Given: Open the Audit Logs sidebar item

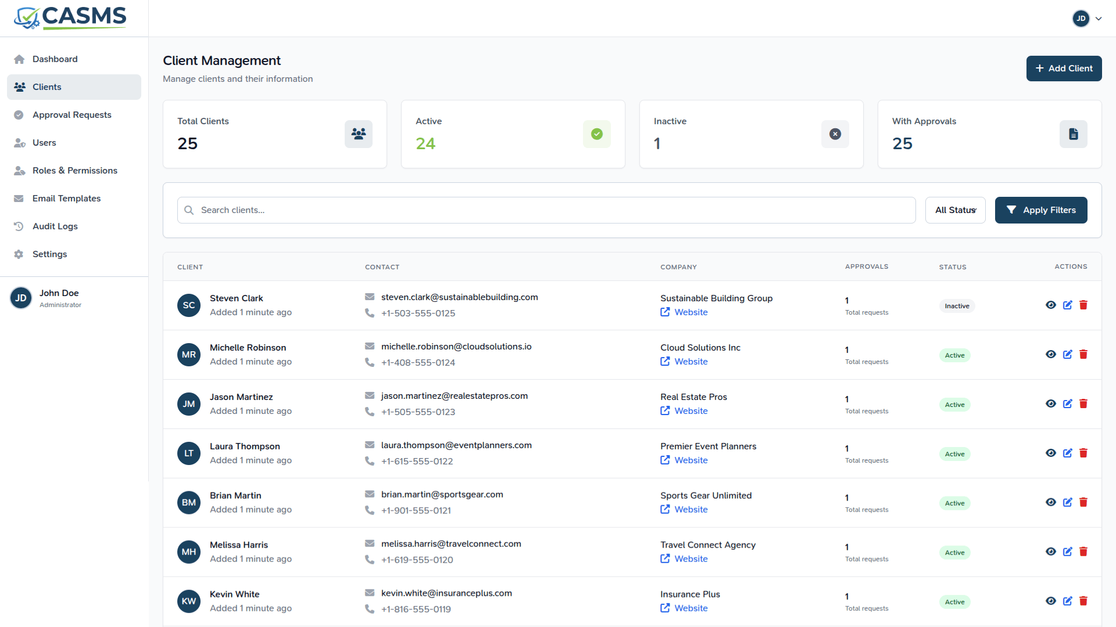Looking at the screenshot, I should (x=55, y=226).
